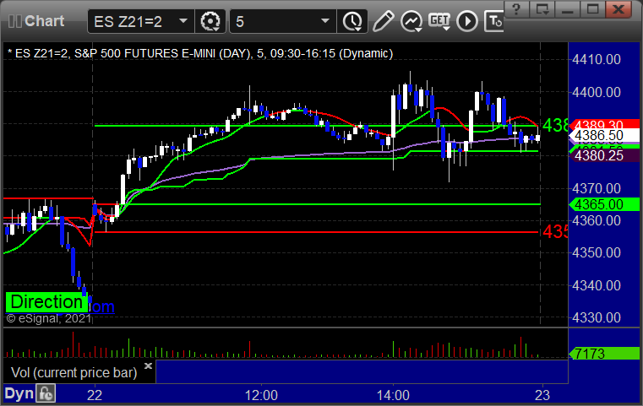Expand the ES Z21=2 symbol dropdown arrow
This screenshot has height=406, width=643.
(x=183, y=21)
